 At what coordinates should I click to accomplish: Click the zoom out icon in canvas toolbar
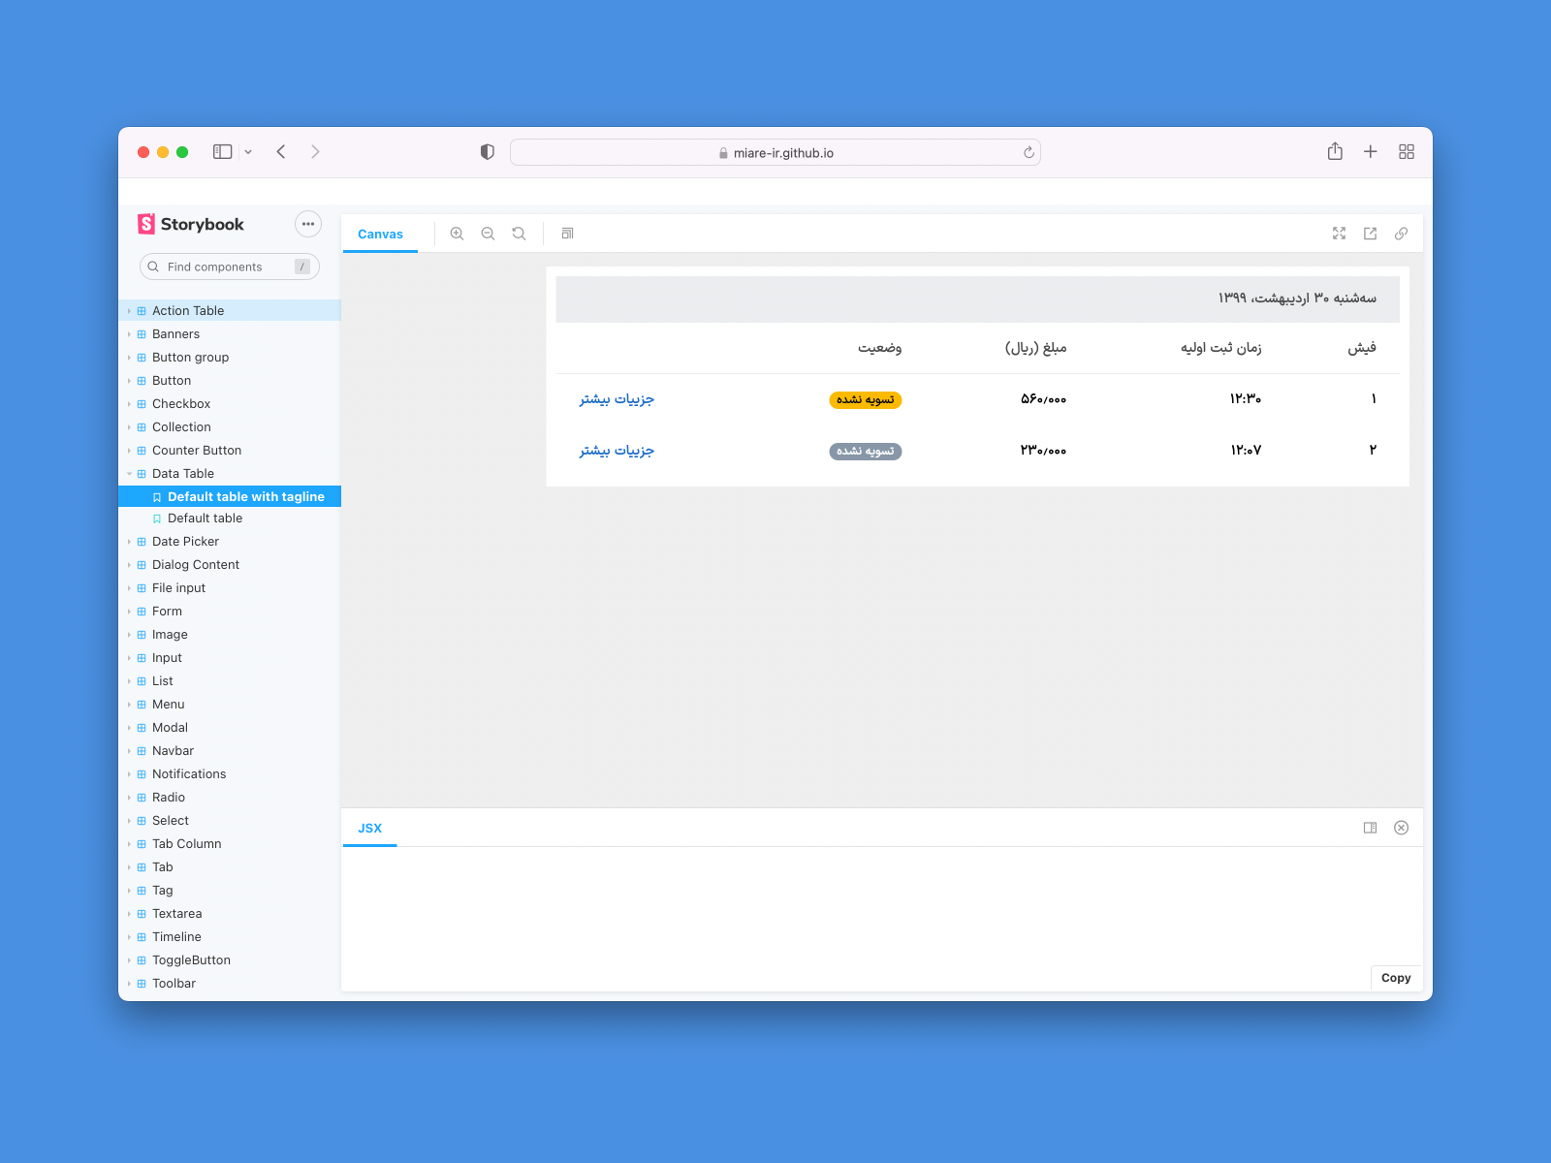[488, 234]
